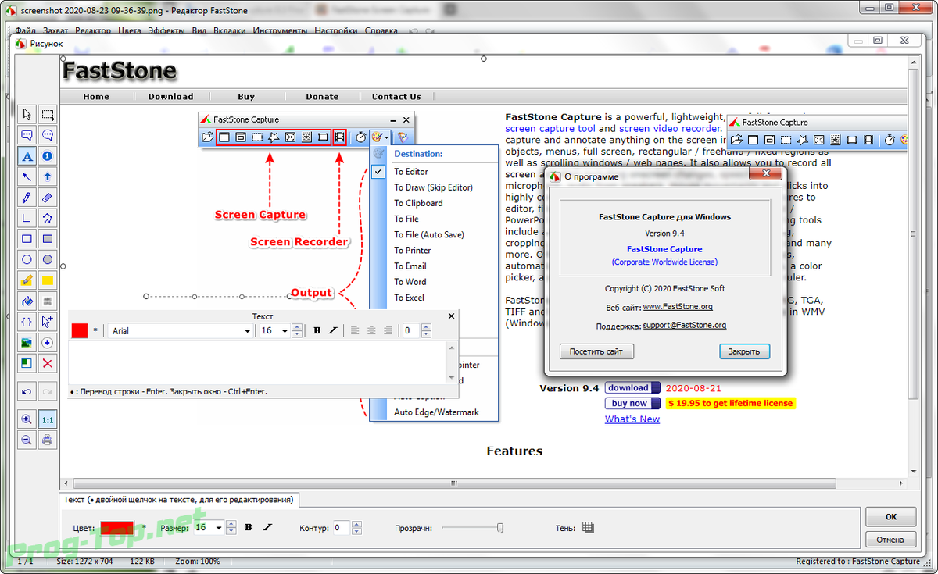
Task: Pick the highlighter marker tool
Action: (27, 280)
